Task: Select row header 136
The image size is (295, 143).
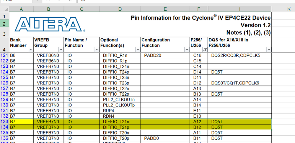Action: 4,138
